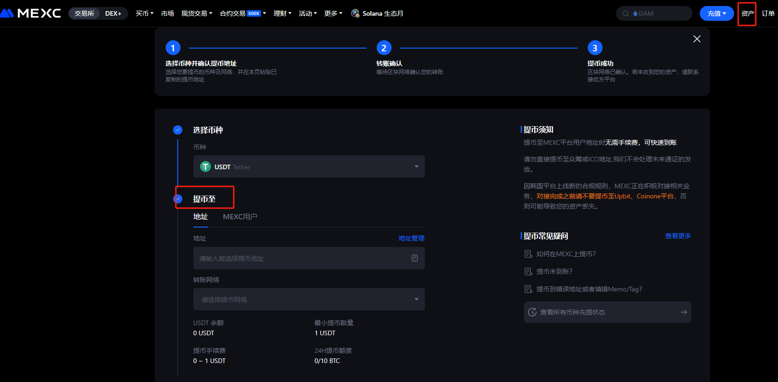
Task: Open 资产 in top navigation
Action: [747, 13]
